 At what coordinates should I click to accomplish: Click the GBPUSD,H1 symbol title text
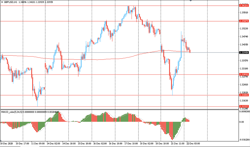(x=10, y=2)
